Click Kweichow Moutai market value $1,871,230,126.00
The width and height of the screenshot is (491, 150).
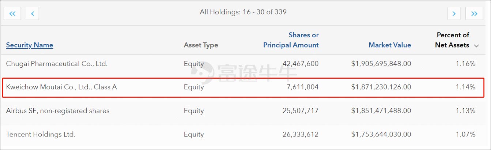pos(381,87)
